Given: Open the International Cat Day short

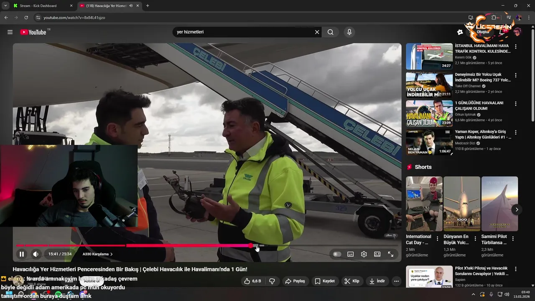Looking at the screenshot, I should click(424, 204).
